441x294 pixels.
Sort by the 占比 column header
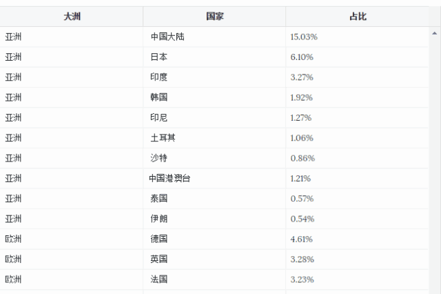click(358, 17)
